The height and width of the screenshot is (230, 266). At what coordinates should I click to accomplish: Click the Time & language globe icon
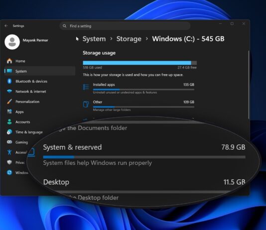(9, 132)
